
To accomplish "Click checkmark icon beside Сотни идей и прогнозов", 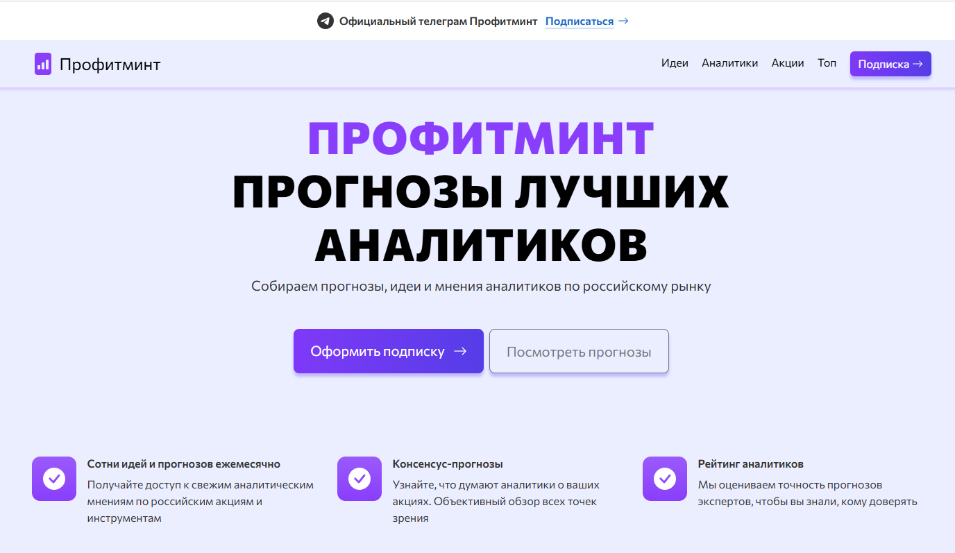I will [x=54, y=479].
